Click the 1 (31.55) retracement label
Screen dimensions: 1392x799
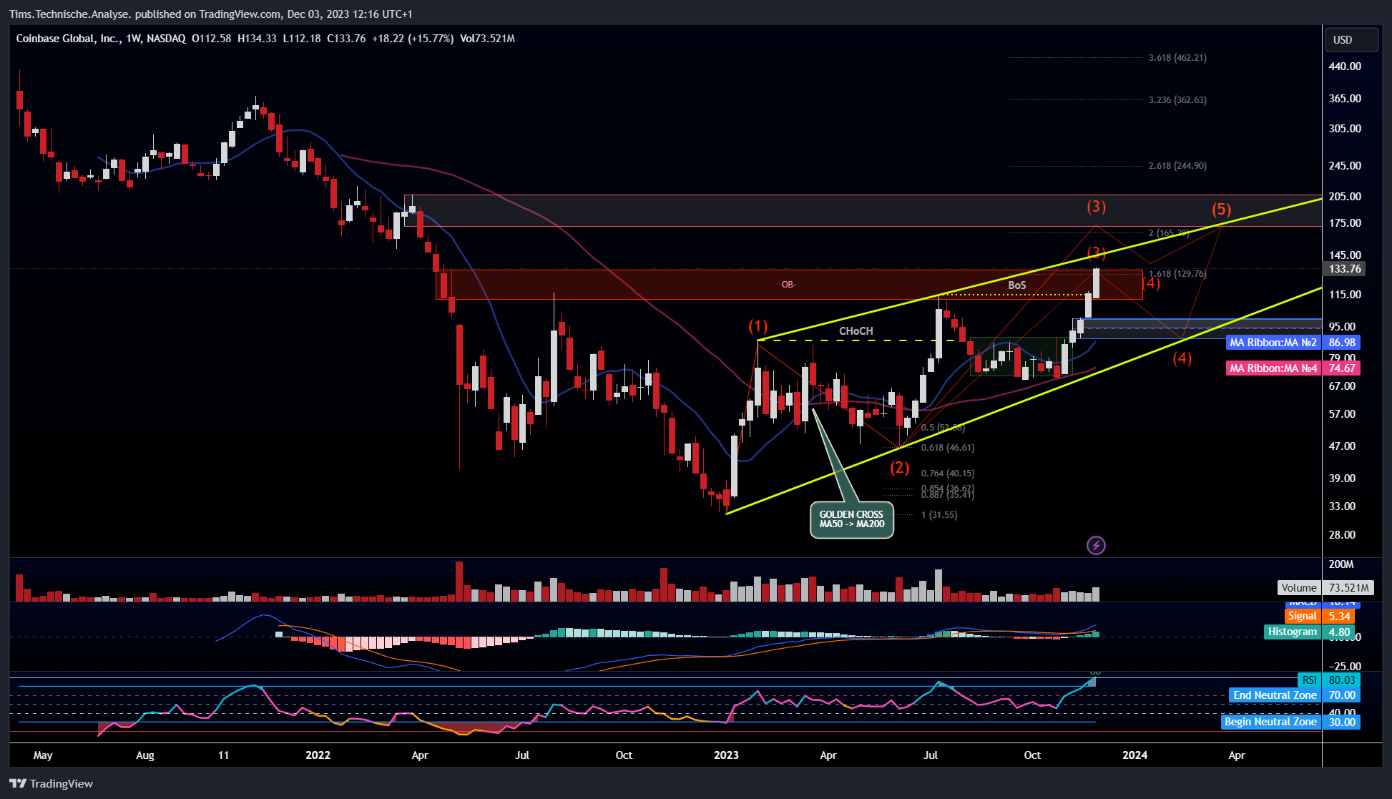pos(939,515)
